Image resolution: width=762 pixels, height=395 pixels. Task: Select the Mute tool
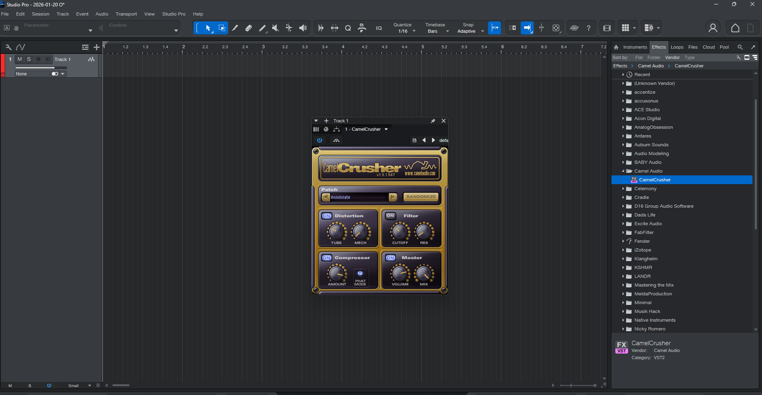[275, 28]
